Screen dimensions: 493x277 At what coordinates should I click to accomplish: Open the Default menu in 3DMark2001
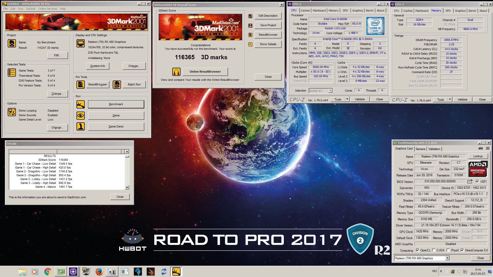point(31,9)
